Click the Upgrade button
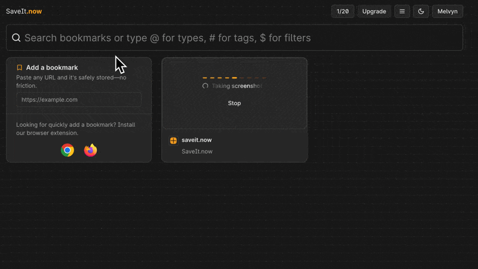The height and width of the screenshot is (269, 478). 374,11
